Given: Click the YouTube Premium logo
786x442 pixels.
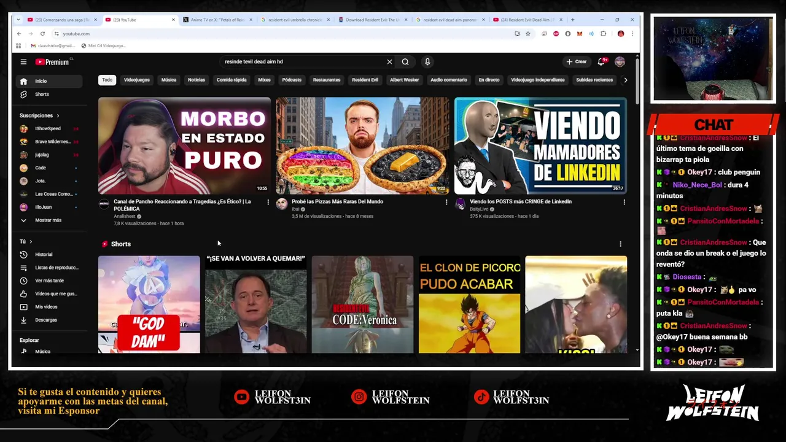Looking at the screenshot, I should (53, 61).
